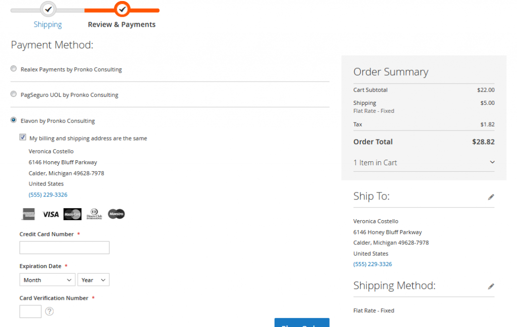Select the Review & Payments step
This screenshot has width=517, height=327.
[x=122, y=24]
